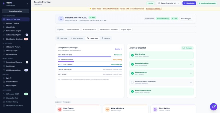Click the Remediation Engine wrench icon
Image resolution: width=220 pixels, height=113 pixels.
click(4, 31)
